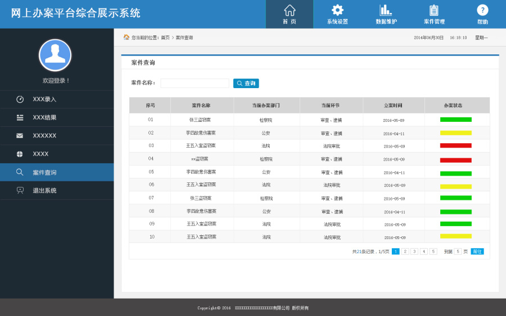Click the home icon in breadcrumb bar

(x=126, y=38)
